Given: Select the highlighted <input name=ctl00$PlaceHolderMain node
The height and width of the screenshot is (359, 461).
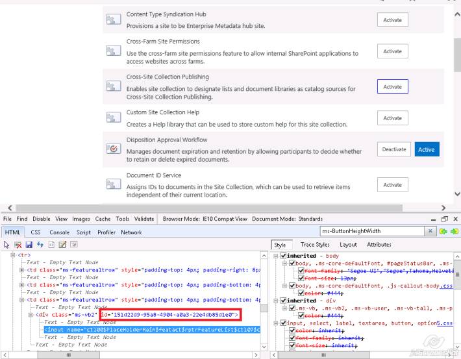Looking at the screenshot, I should [152, 330].
